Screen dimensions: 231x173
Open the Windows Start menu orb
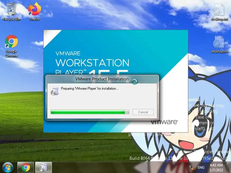[8, 168]
